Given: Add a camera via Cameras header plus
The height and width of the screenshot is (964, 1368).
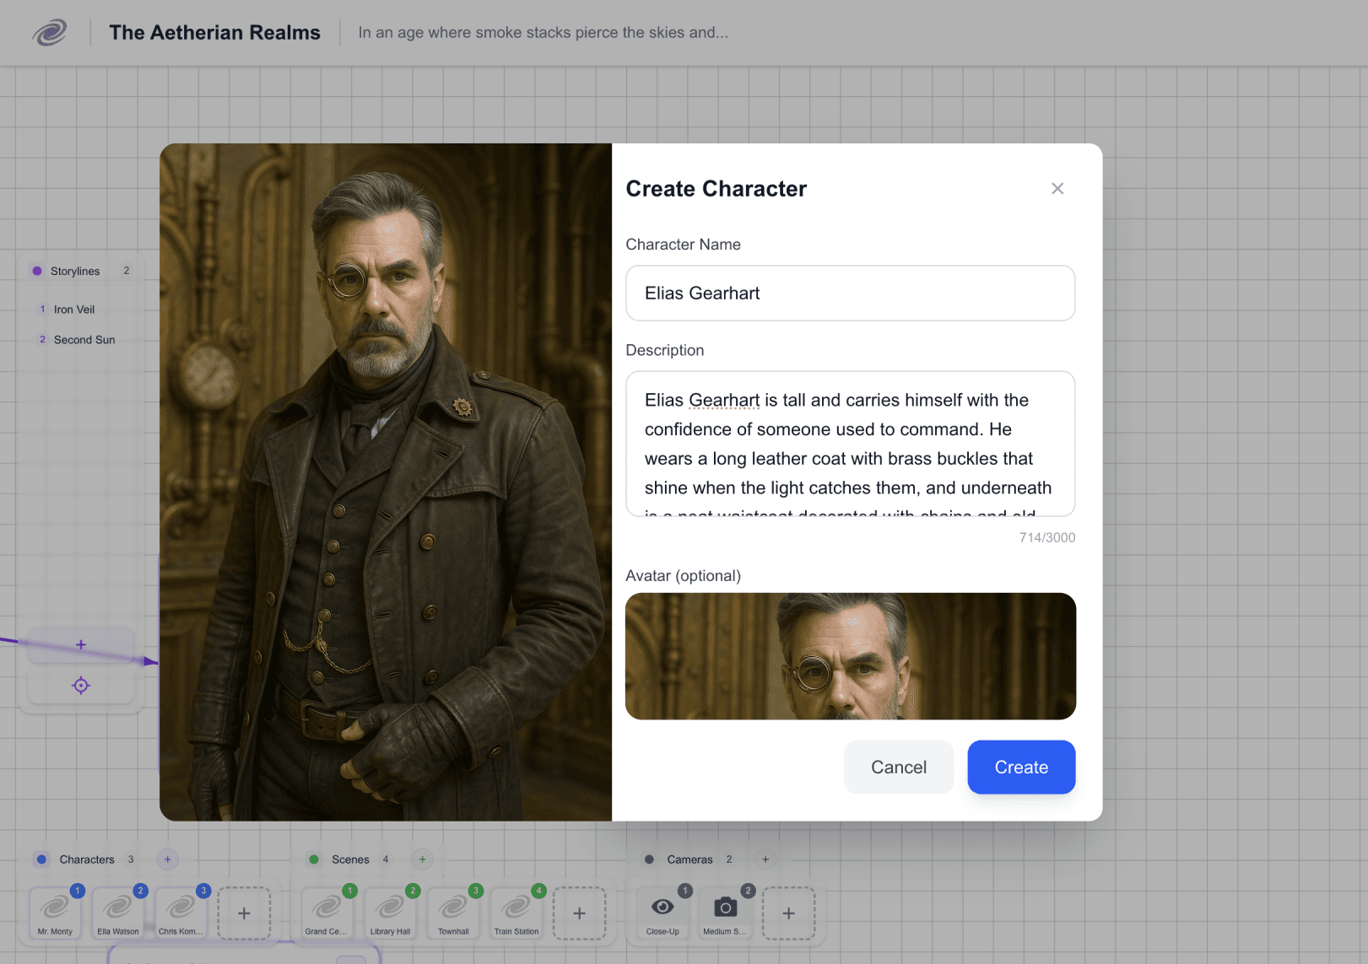Looking at the screenshot, I should (x=765, y=859).
